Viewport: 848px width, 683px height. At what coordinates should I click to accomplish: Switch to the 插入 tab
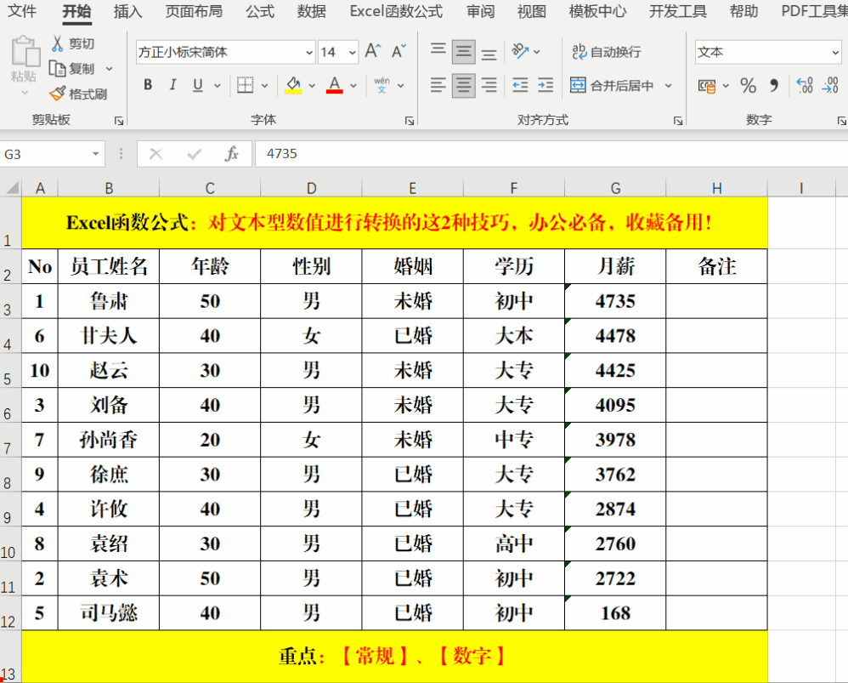128,11
